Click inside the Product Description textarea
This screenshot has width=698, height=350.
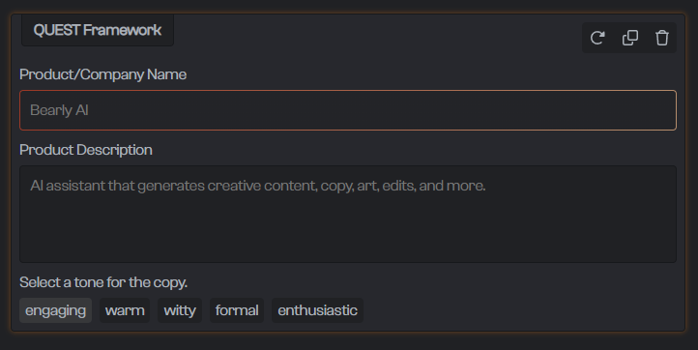click(348, 215)
